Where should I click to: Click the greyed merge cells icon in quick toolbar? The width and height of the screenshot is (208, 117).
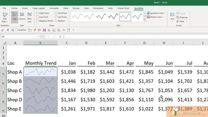point(64,30)
